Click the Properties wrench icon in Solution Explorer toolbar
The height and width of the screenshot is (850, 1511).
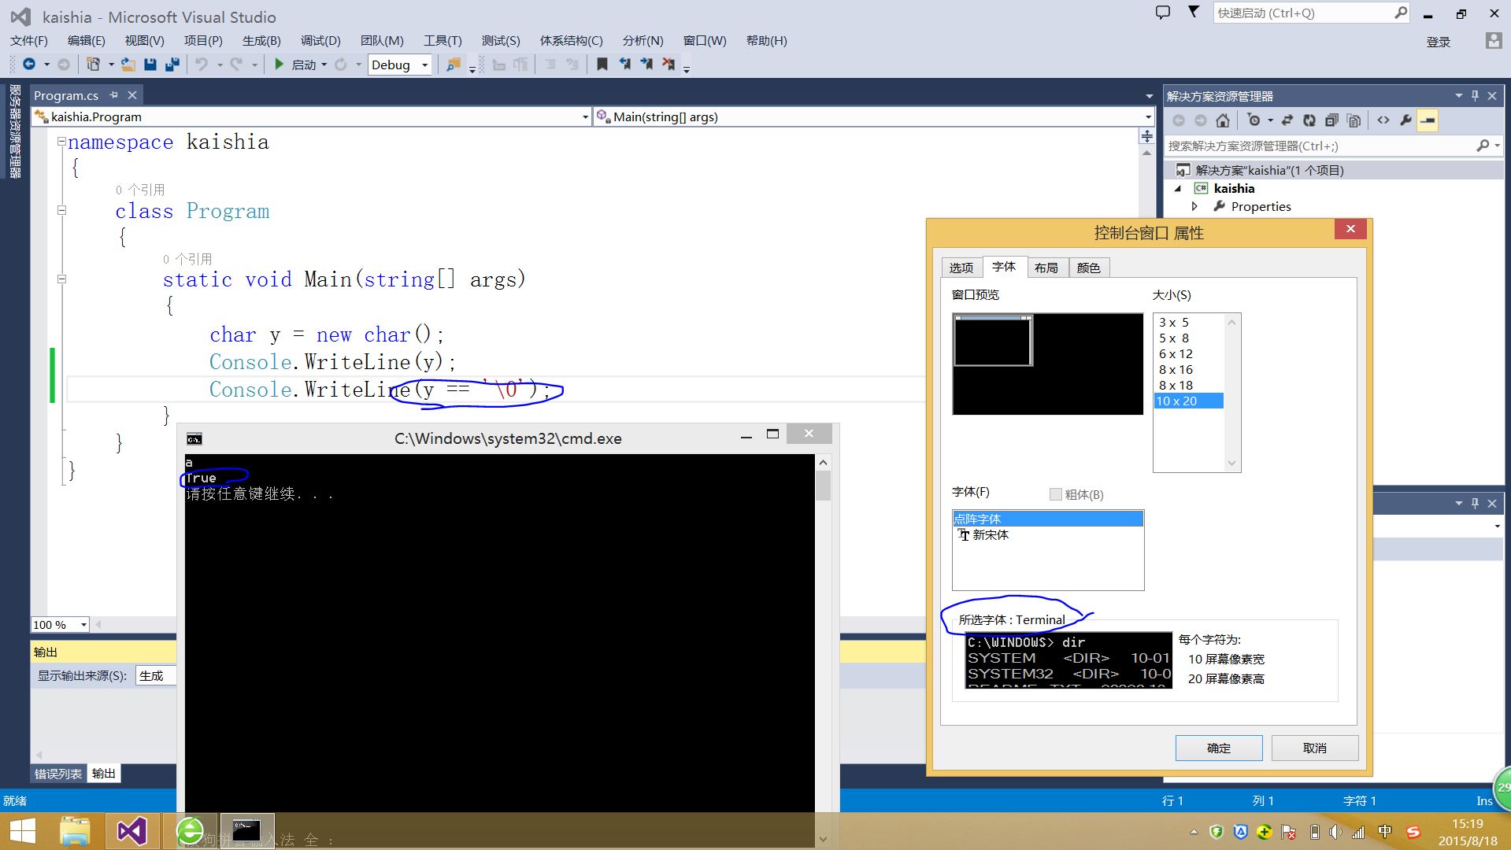point(1405,120)
